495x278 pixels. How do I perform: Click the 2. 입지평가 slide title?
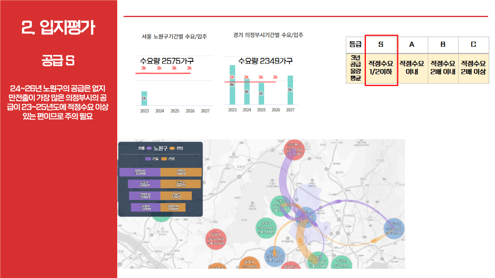tap(58, 28)
